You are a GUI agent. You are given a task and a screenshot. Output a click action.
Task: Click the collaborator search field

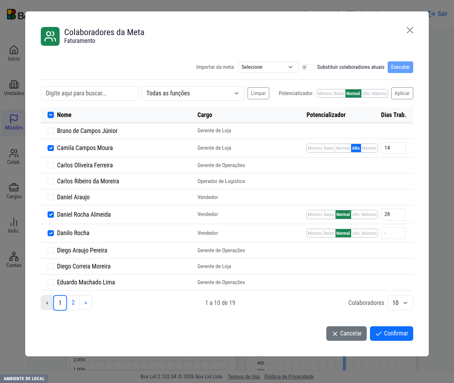(89, 93)
